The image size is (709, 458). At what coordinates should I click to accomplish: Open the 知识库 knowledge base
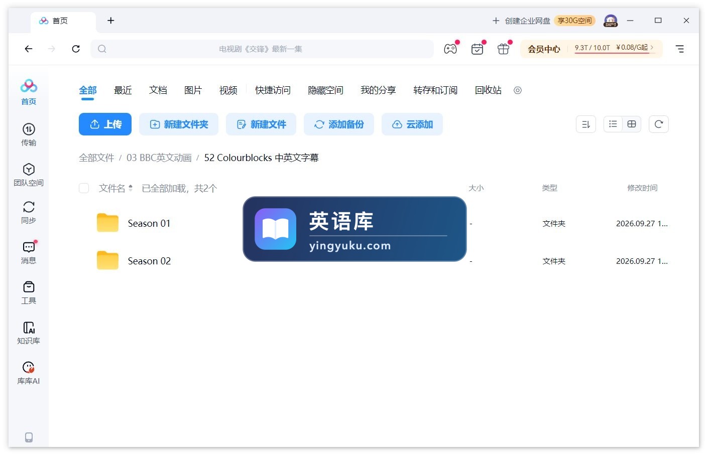29,333
